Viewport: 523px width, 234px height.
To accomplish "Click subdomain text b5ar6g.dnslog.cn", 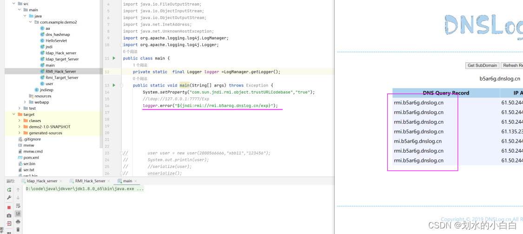I will tap(500, 79).
